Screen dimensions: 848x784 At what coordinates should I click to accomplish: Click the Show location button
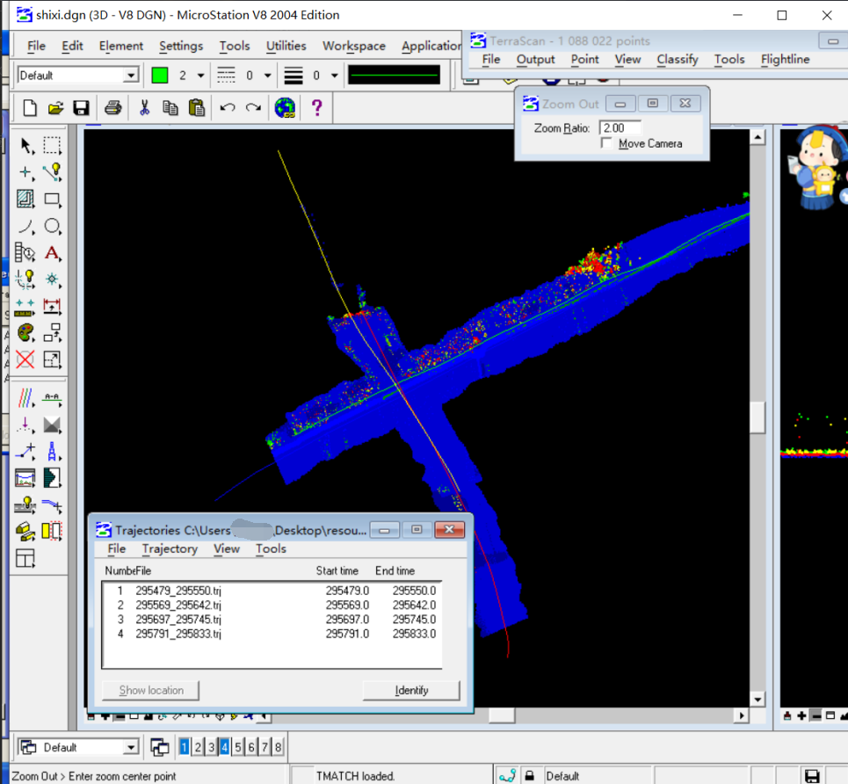click(151, 691)
